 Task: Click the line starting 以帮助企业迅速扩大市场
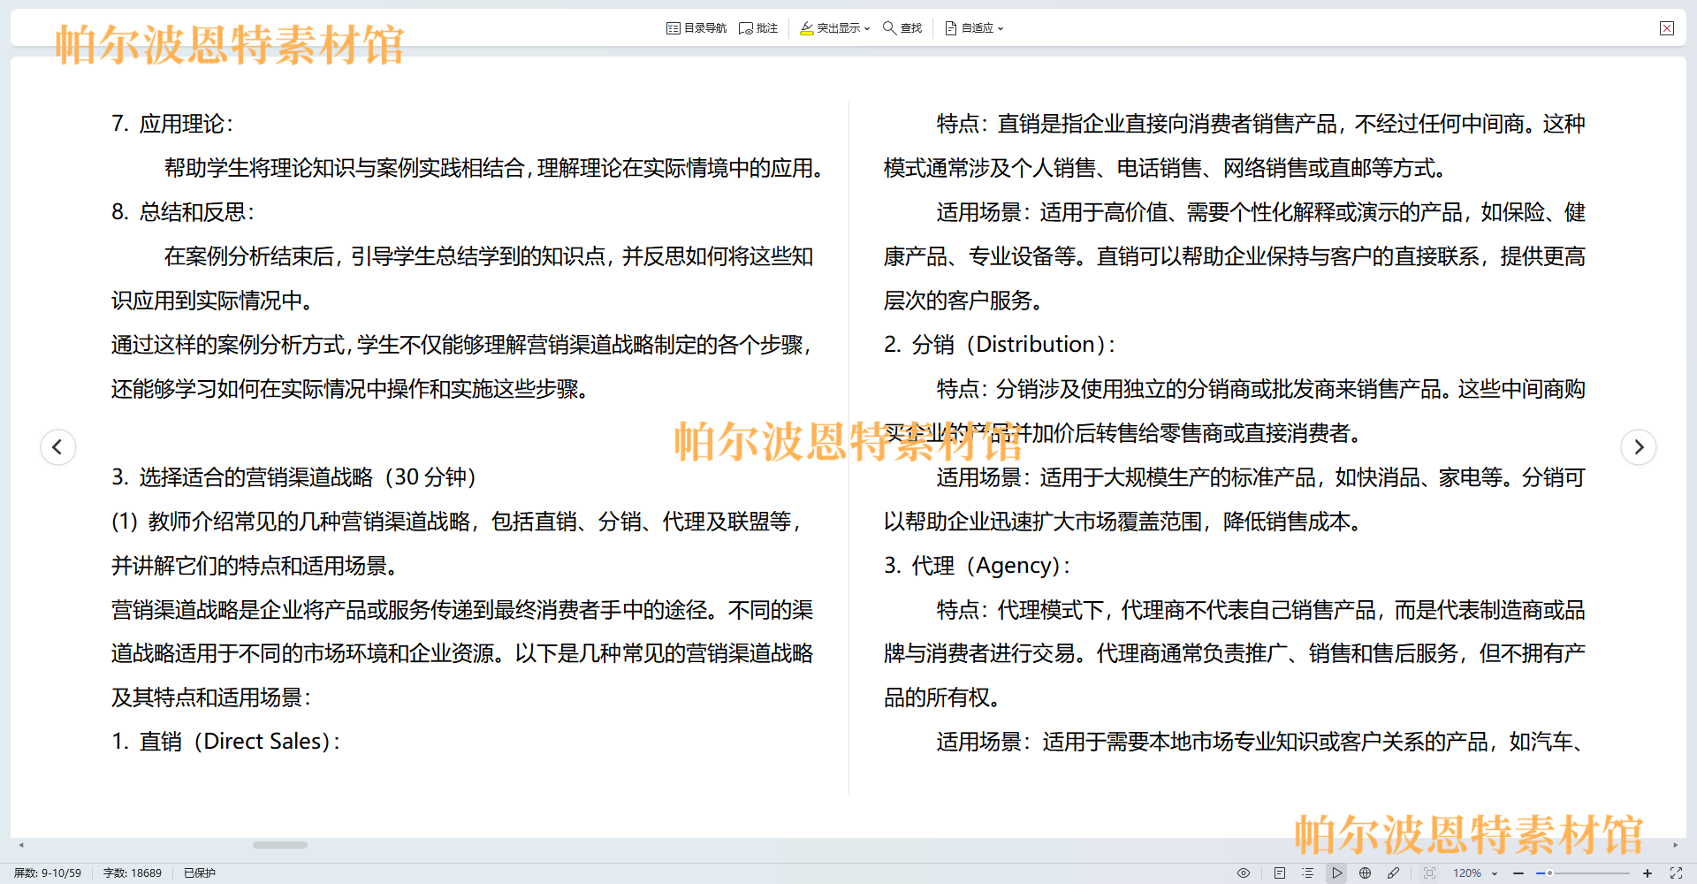coord(1123,522)
